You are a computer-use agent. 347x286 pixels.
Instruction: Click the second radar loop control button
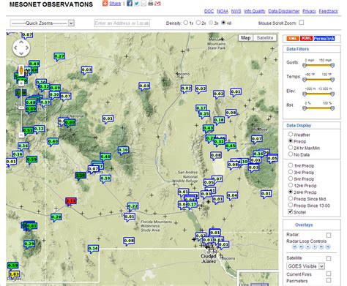click(301, 247)
